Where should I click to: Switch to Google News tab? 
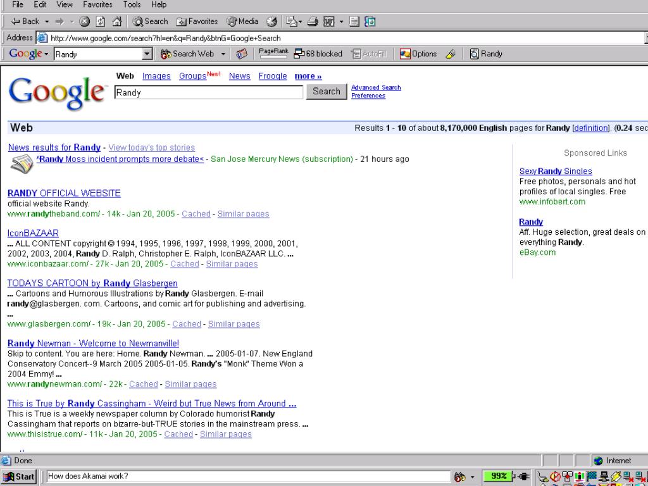(240, 76)
